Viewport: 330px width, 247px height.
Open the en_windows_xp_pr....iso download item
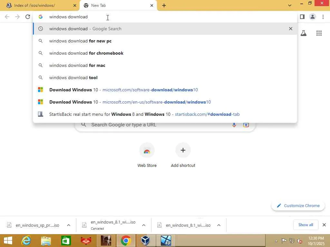tap(34, 225)
